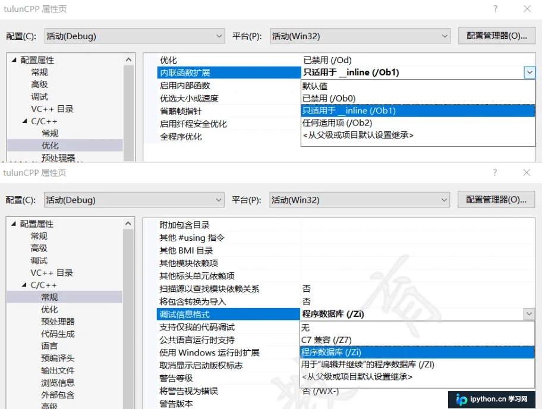Select 调试 in lower dialog tree
This screenshot has width=542, height=409.
pos(39,261)
